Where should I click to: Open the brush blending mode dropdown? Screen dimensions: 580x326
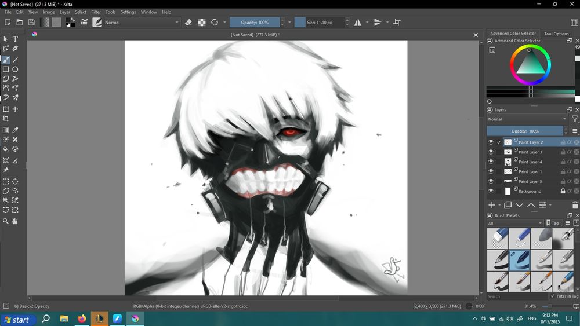click(142, 23)
